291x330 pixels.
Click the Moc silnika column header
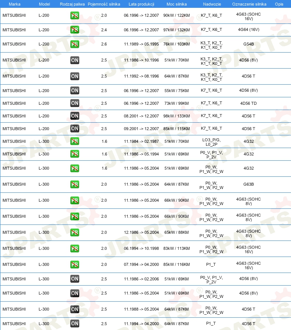pyautogui.click(x=177, y=4)
